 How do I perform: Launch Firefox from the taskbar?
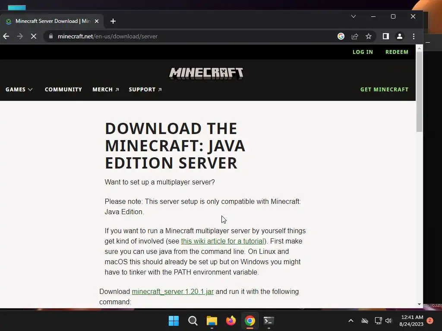(x=231, y=321)
